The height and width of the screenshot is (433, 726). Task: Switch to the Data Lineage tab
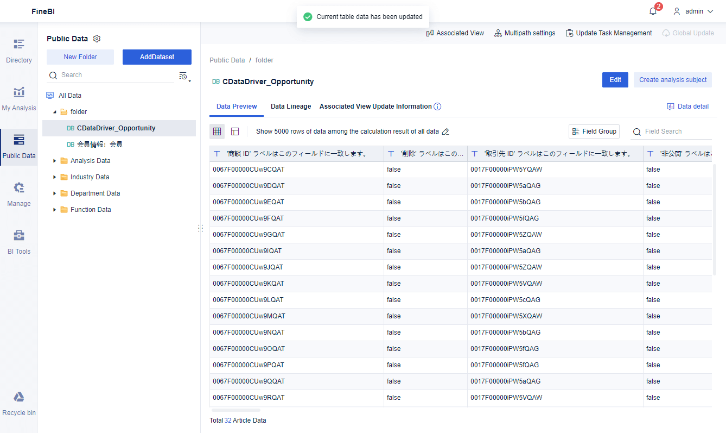tap(291, 106)
